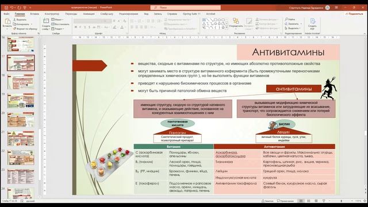Viewport: 368px width, 207px height.
Task: Open the Slide Show (Слайд-шоу) tab
Action: [107, 14]
